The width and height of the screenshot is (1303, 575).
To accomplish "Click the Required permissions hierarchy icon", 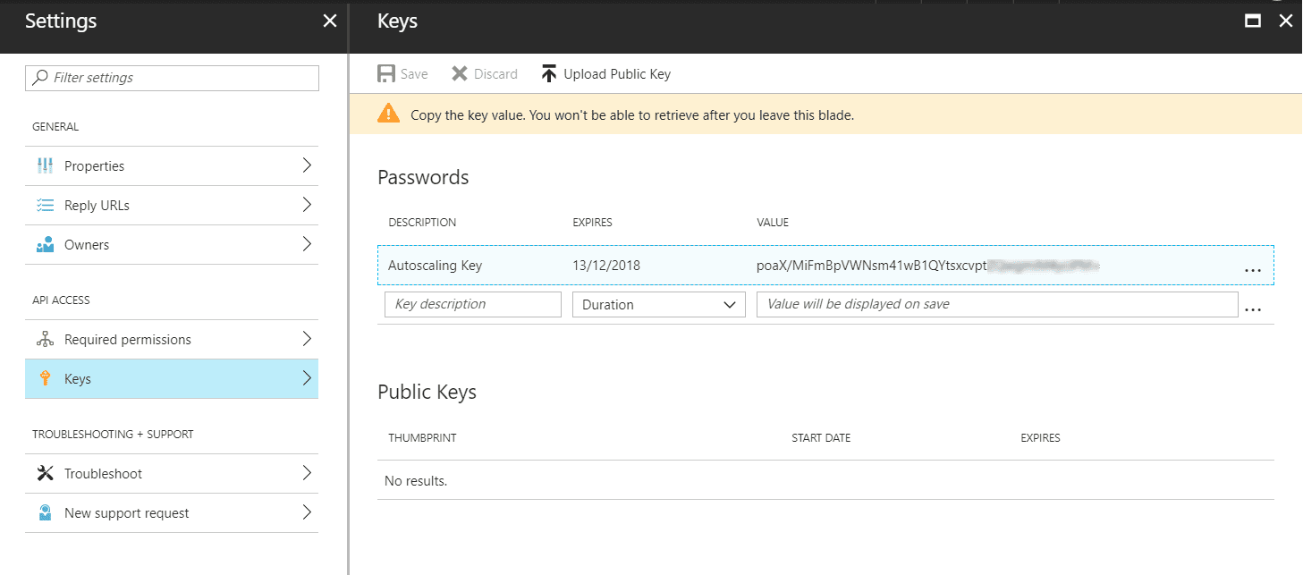I will pyautogui.click(x=45, y=340).
